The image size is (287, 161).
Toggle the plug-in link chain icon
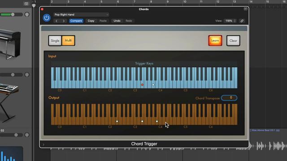pyautogui.click(x=242, y=21)
